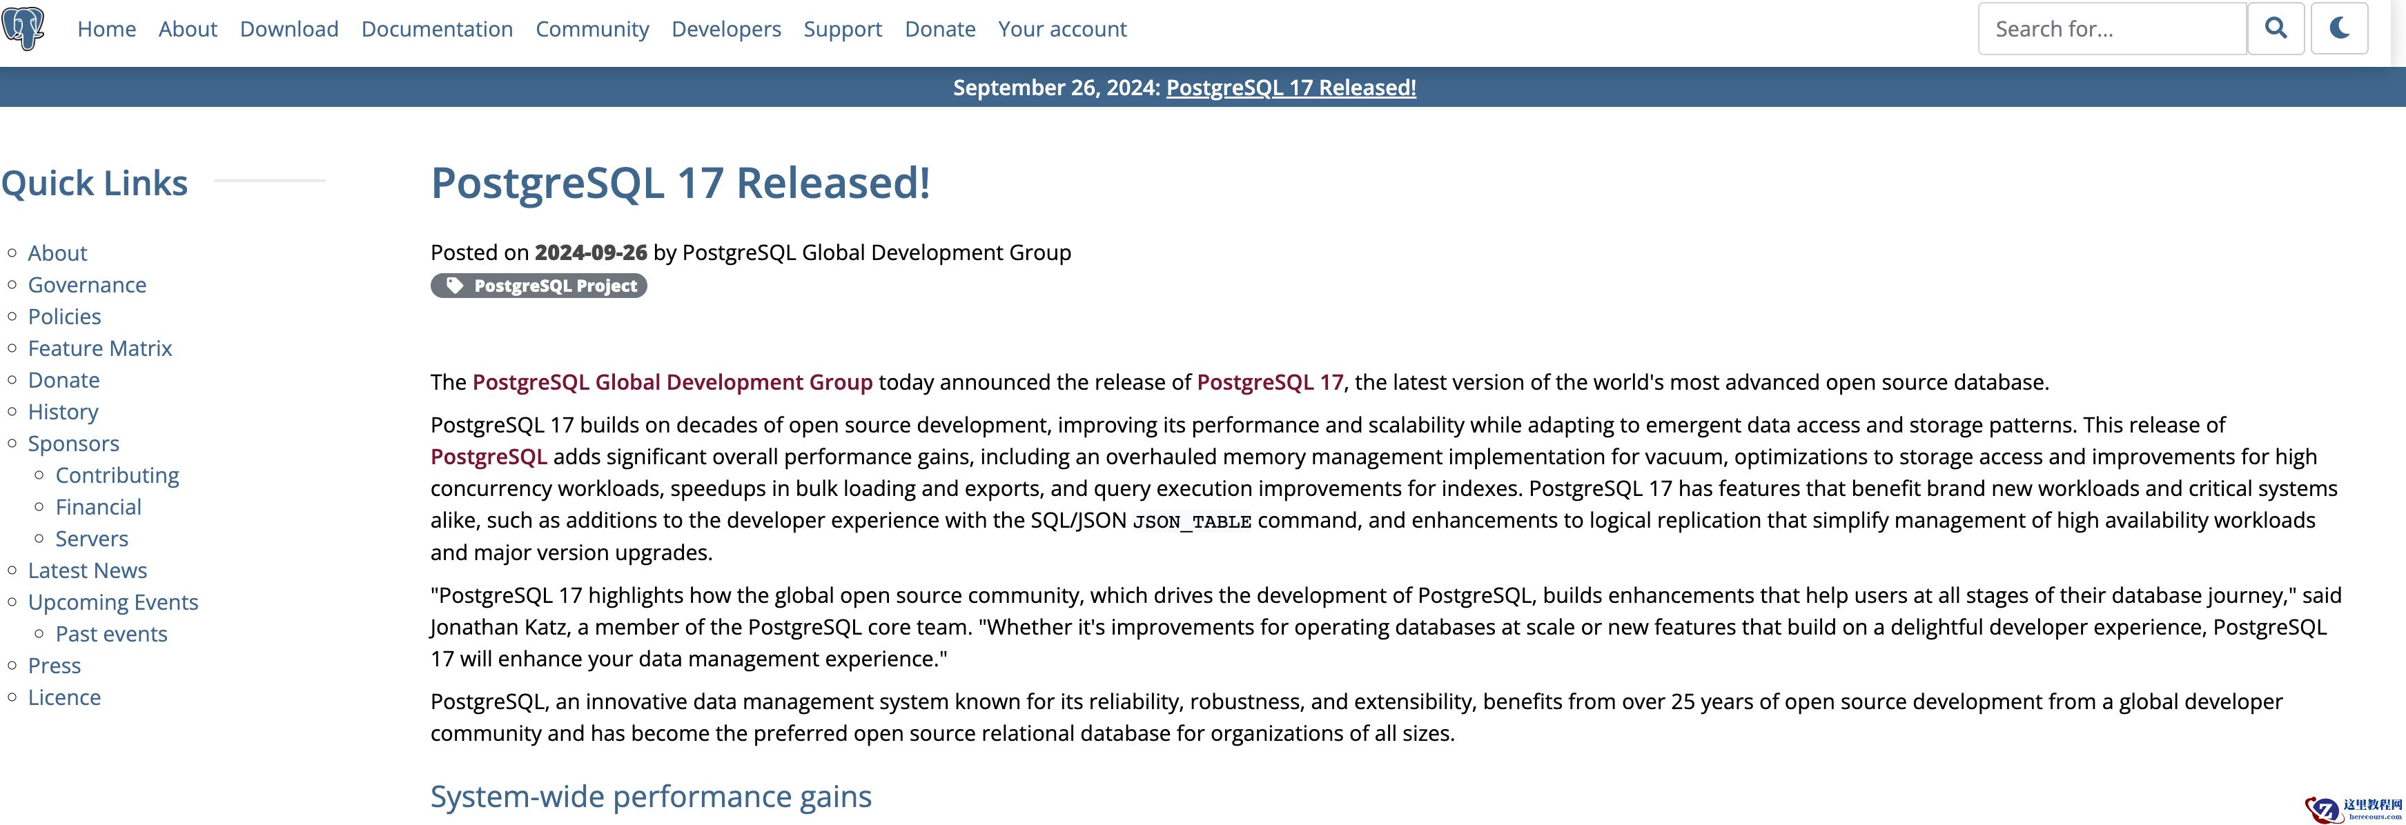Open the Sponsors quick link
The height and width of the screenshot is (825, 2406).
(x=74, y=444)
